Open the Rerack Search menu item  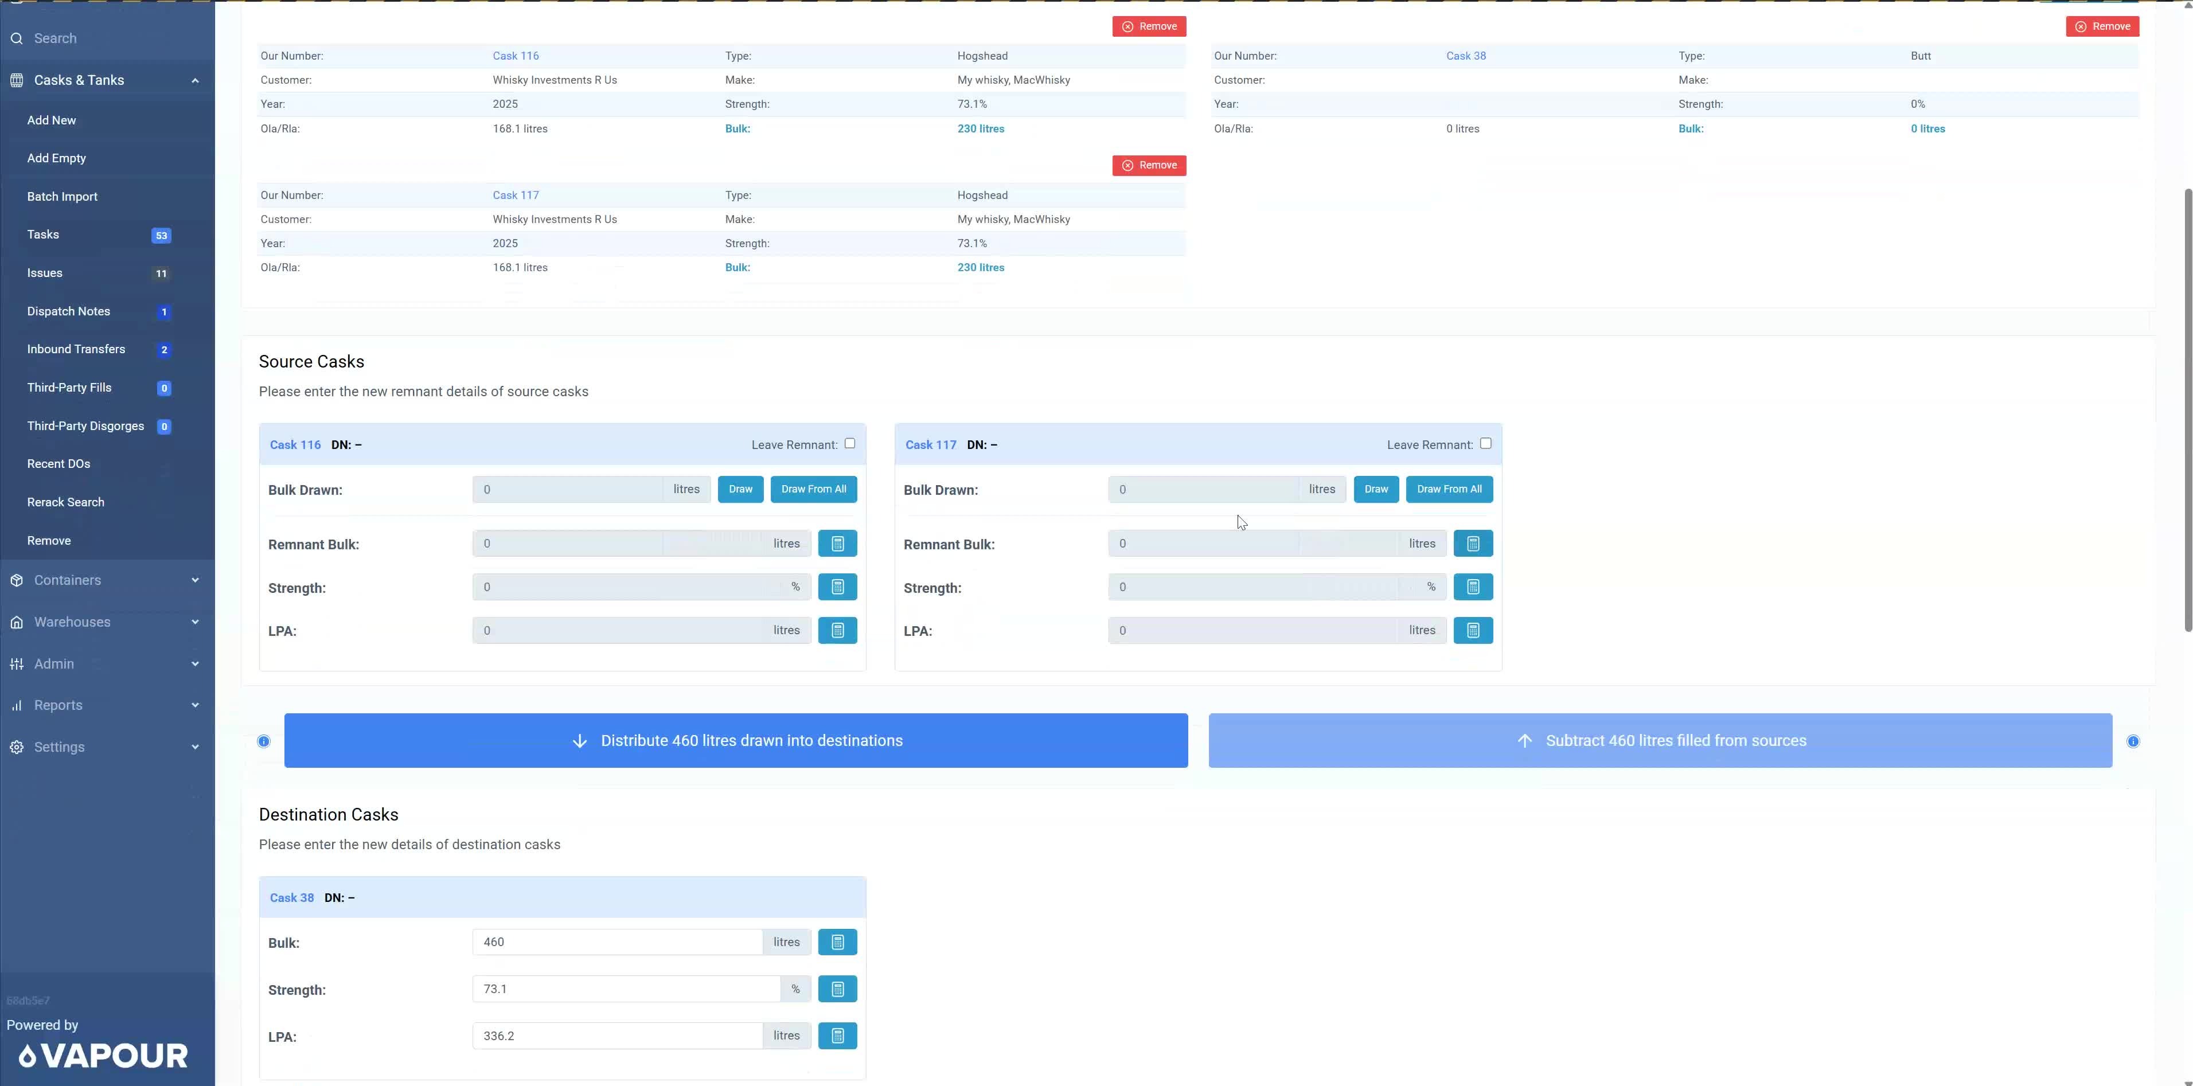(x=65, y=502)
